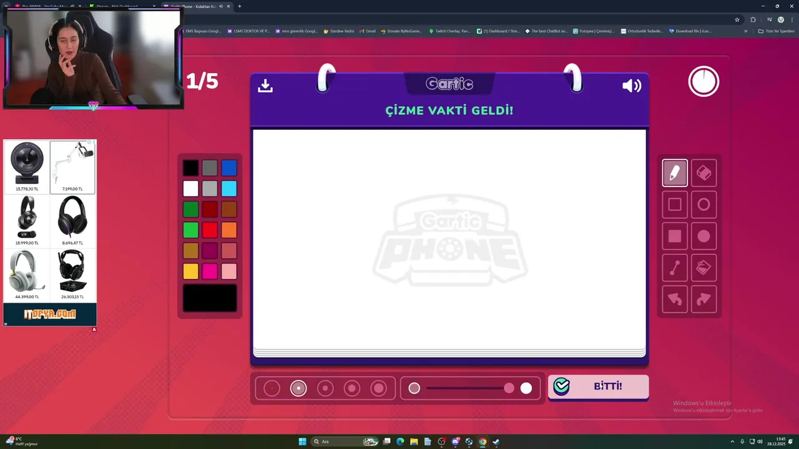Open the Download file iLov bookmark

pyautogui.click(x=690, y=31)
